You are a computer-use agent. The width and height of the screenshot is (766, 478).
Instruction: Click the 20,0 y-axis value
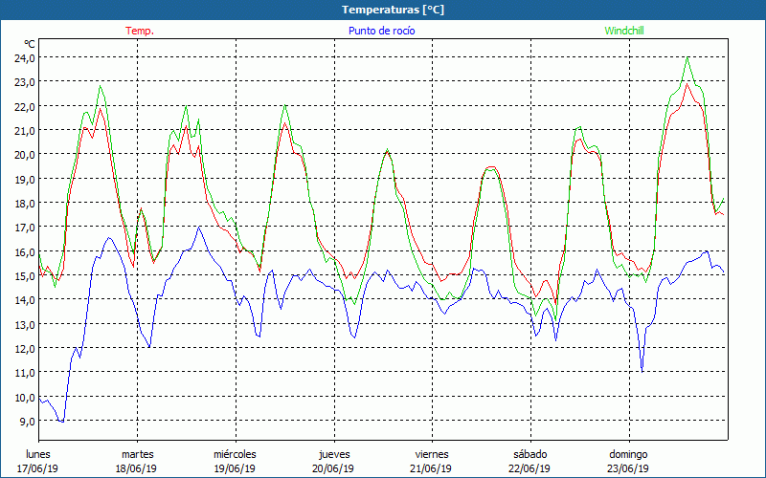coord(25,155)
